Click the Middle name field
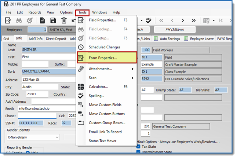Image resolution: width=237 pixels, height=158 pixels. click(35, 64)
